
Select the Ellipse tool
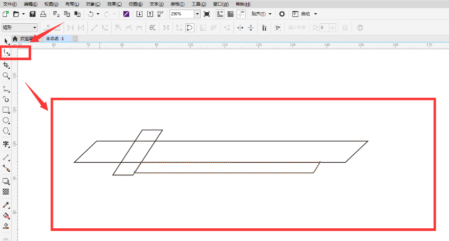[x=6, y=121]
